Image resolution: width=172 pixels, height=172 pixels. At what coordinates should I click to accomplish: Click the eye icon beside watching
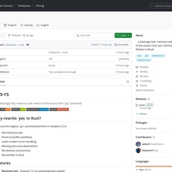coord(137,81)
